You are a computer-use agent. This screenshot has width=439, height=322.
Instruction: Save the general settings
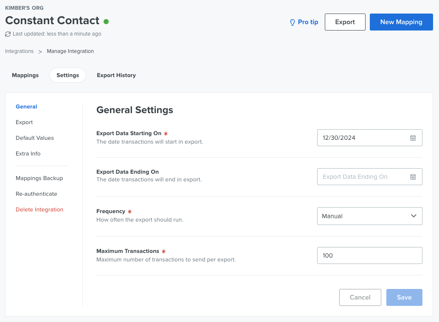(x=404, y=297)
